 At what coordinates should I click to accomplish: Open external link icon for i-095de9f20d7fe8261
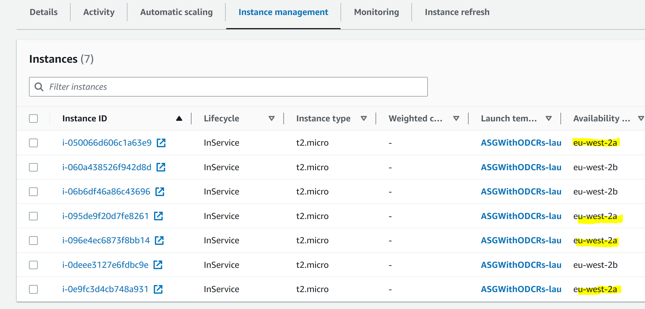(x=158, y=216)
